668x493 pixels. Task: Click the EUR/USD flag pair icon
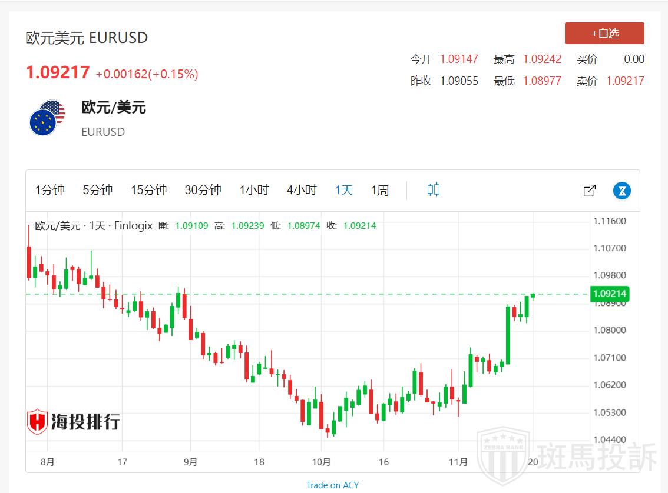point(47,118)
